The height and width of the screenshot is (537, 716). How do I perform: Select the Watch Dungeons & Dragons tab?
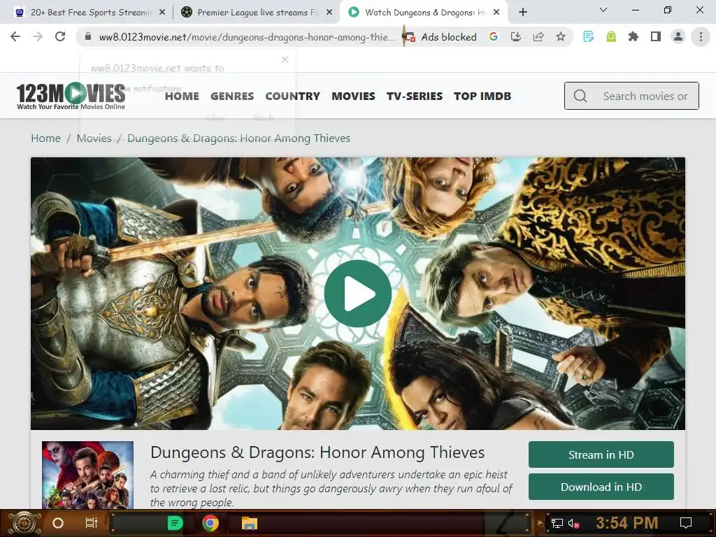[x=424, y=13]
